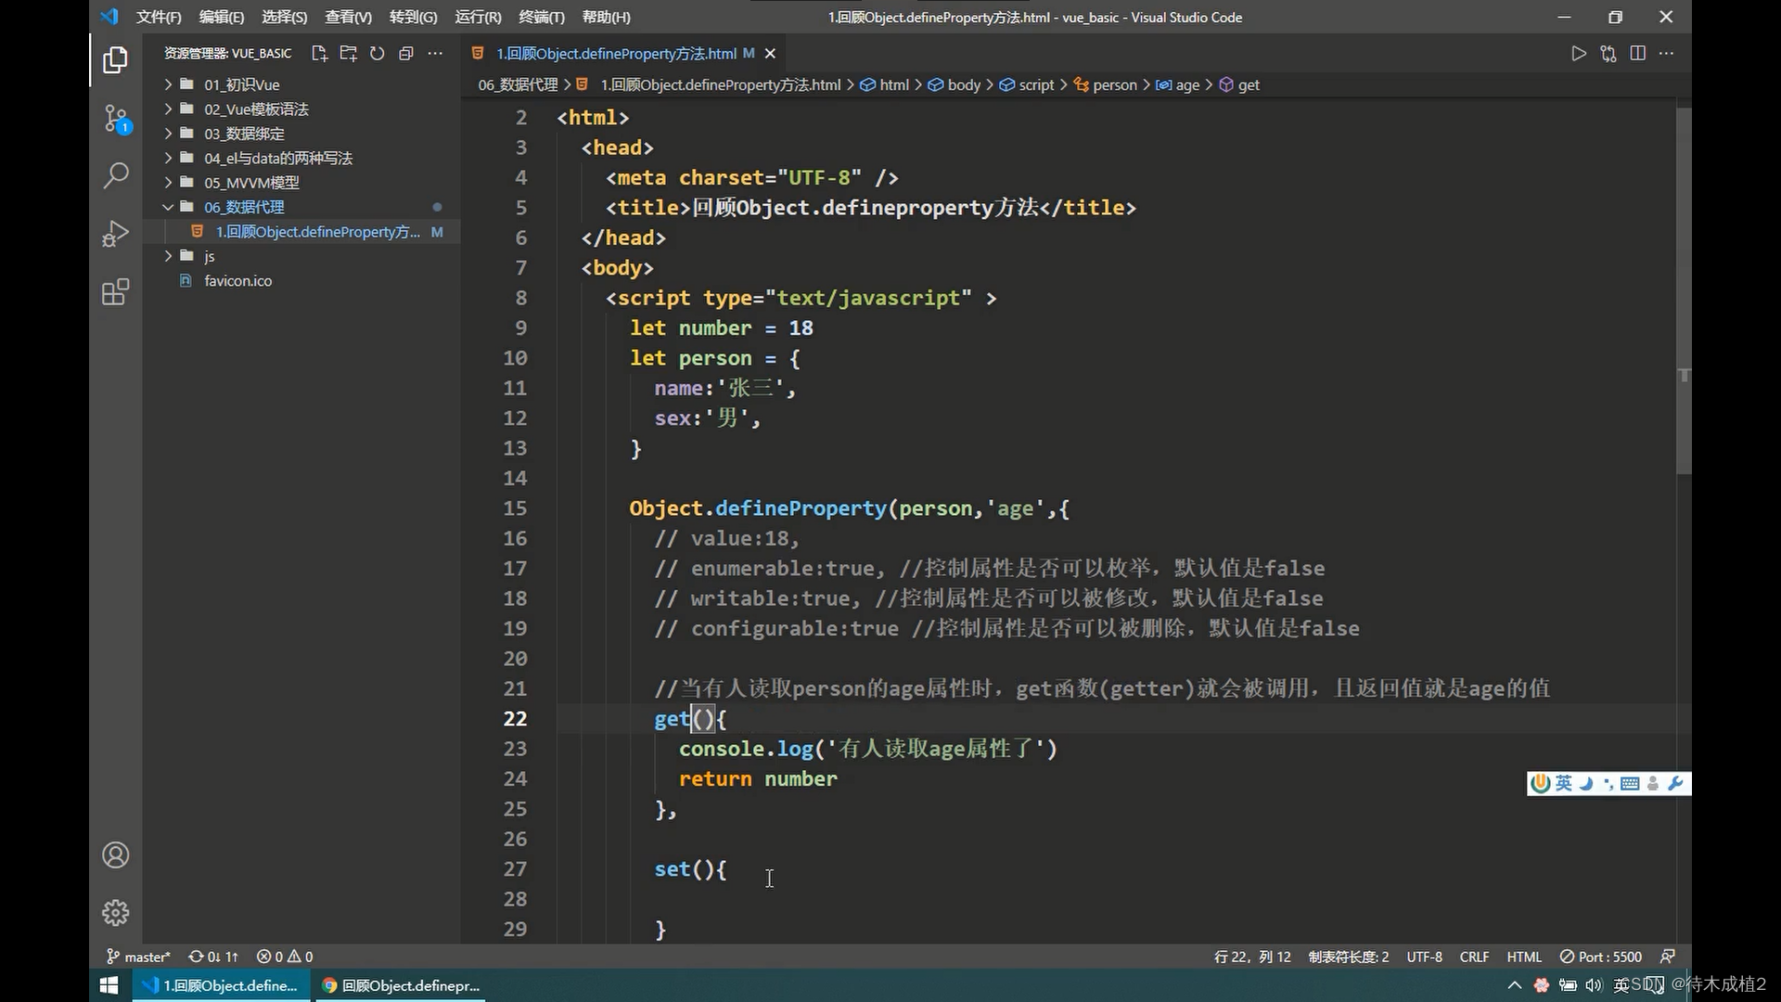This screenshot has width=1781, height=1002.
Task: Open IME settings wrench icon
Action: (1675, 784)
